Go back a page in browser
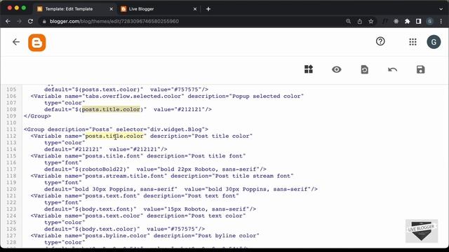 click(8, 21)
